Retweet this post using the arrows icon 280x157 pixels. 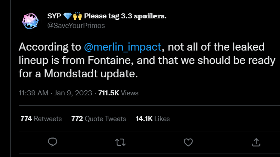point(120,142)
